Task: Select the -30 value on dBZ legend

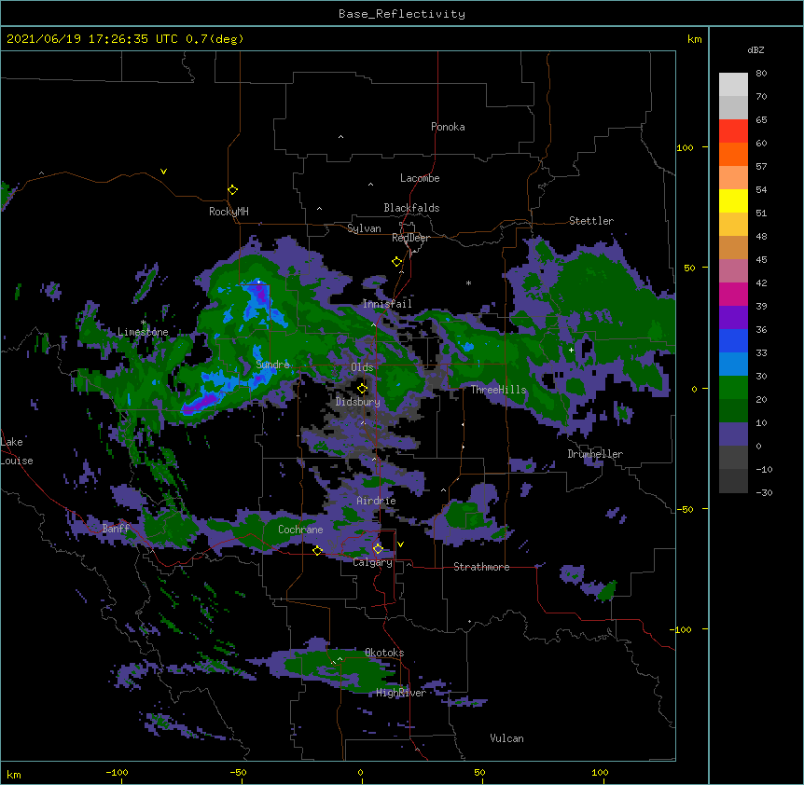Action: coord(764,493)
